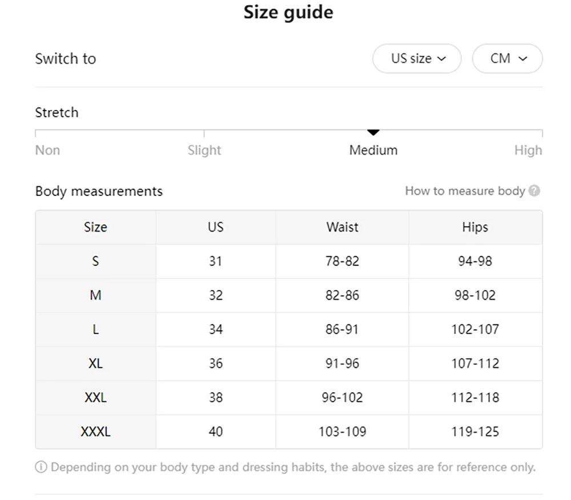Select the High stretch label
This screenshot has height=500, width=571.
click(528, 150)
